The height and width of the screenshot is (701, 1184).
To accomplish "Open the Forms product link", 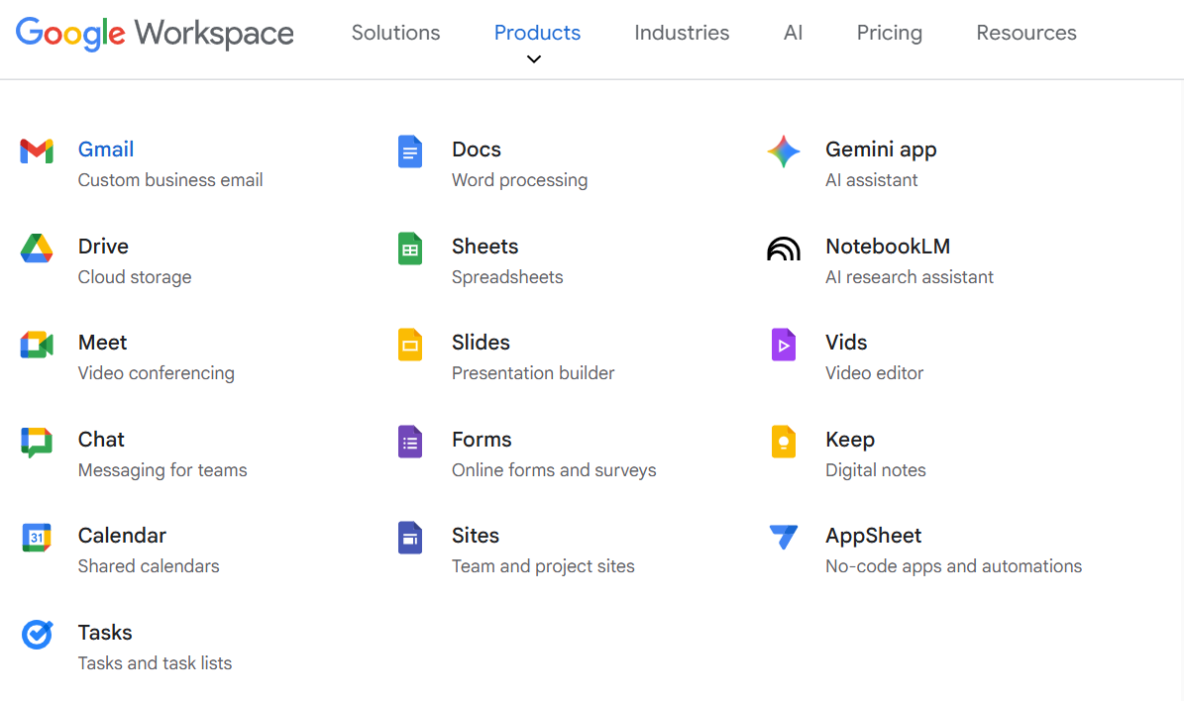I will [x=482, y=440].
